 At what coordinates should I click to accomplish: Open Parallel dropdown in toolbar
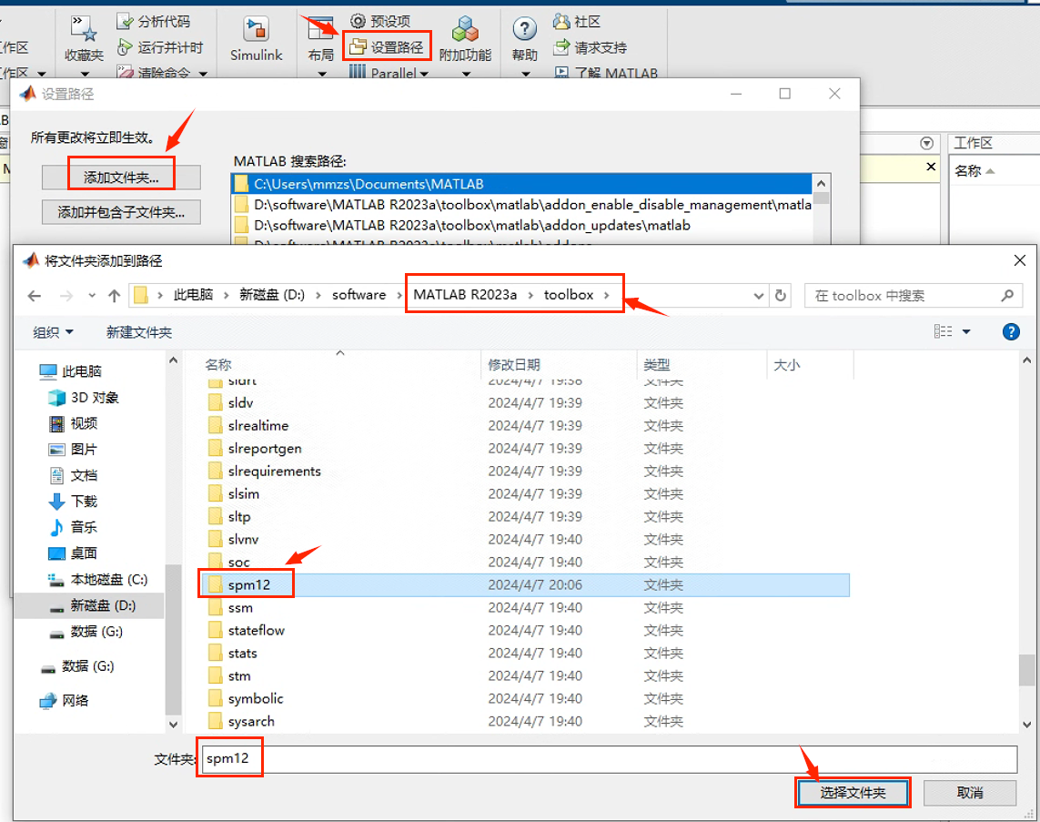click(389, 72)
